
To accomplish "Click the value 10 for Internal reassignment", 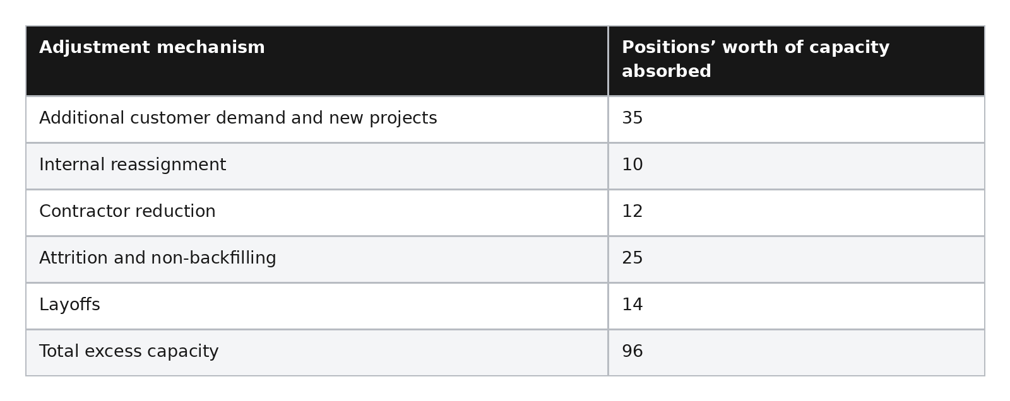I will pyautogui.click(x=633, y=165).
